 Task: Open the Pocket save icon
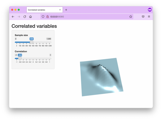click(x=143, y=16)
